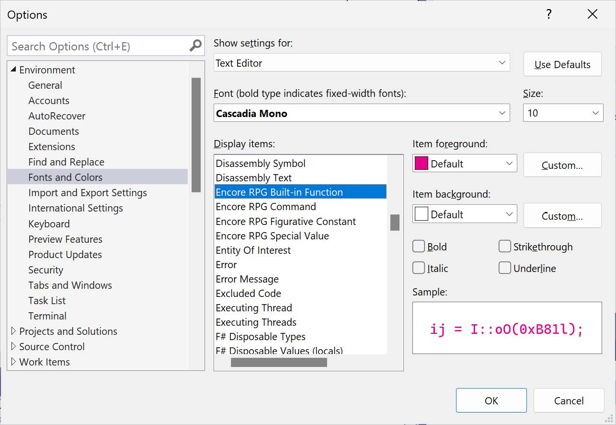Expand the Source Control node
Image resolution: width=616 pixels, height=425 pixels.
pyautogui.click(x=13, y=346)
